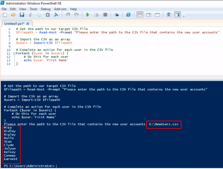Click line number 14 in the gutter
This screenshot has height=169, width=223.
[x=8, y=64]
